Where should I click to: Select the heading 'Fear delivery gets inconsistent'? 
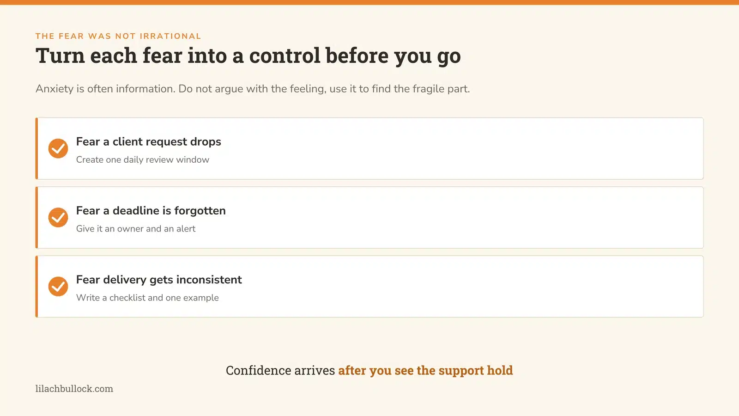point(159,280)
